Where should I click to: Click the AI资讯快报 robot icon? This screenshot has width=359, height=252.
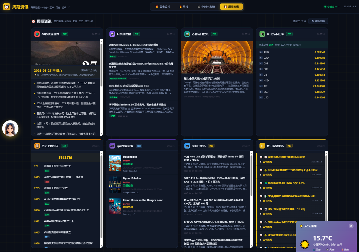click(112, 34)
